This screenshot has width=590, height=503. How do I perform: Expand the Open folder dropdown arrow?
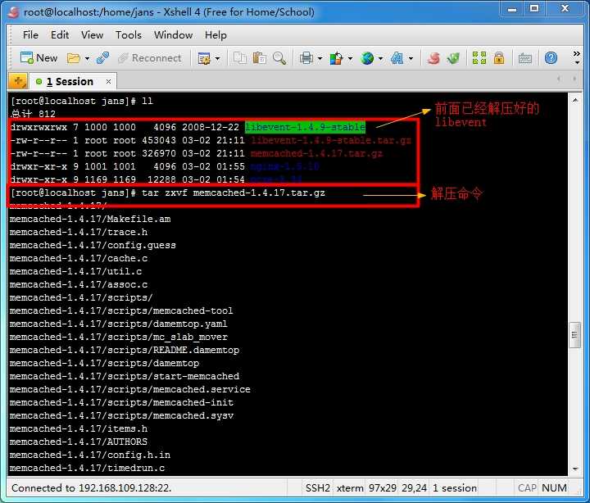click(x=87, y=59)
